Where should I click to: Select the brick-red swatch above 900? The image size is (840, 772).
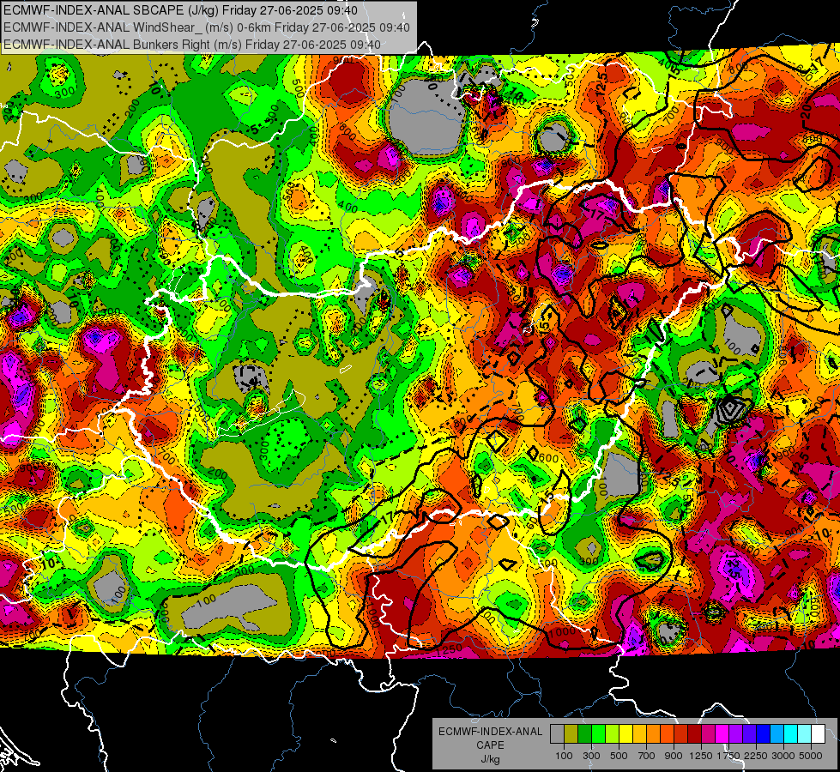(x=681, y=733)
